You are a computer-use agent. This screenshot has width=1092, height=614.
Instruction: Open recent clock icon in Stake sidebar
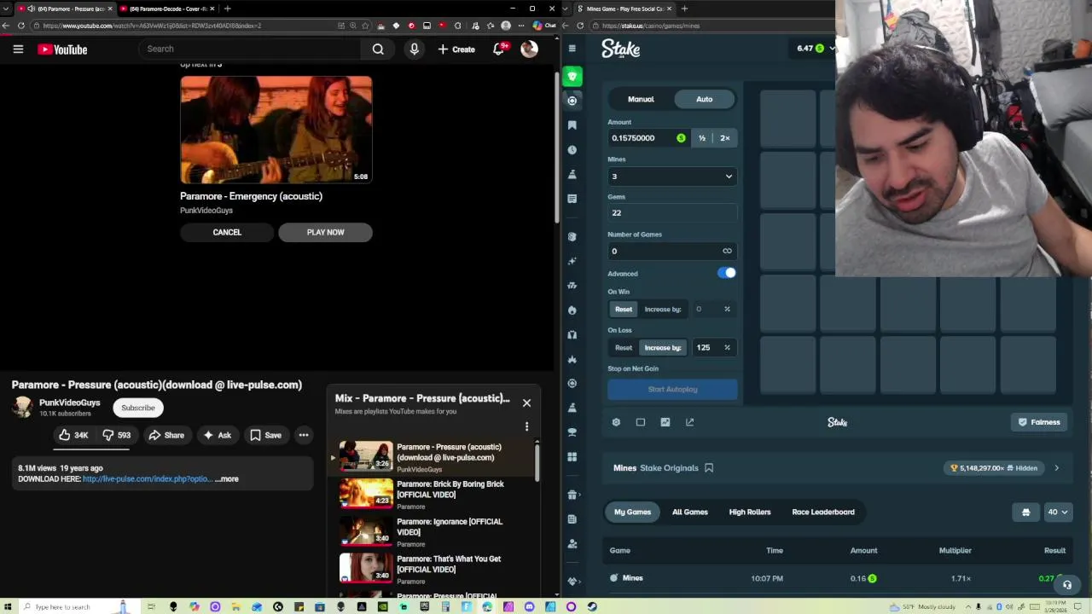click(x=572, y=150)
